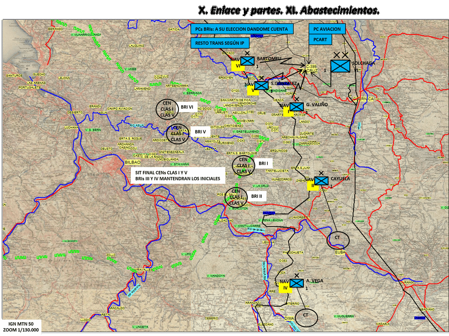Select the 'BRI II' label

pos(257,196)
